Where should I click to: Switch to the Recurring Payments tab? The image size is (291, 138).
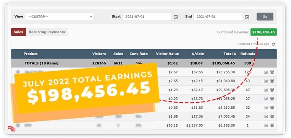[47, 32]
